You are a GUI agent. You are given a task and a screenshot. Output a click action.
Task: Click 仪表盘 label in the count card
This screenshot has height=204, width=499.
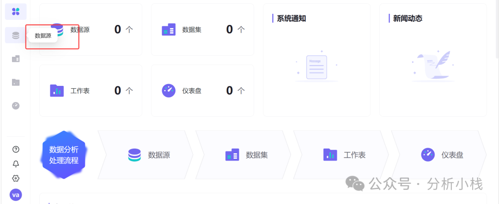point(192,91)
